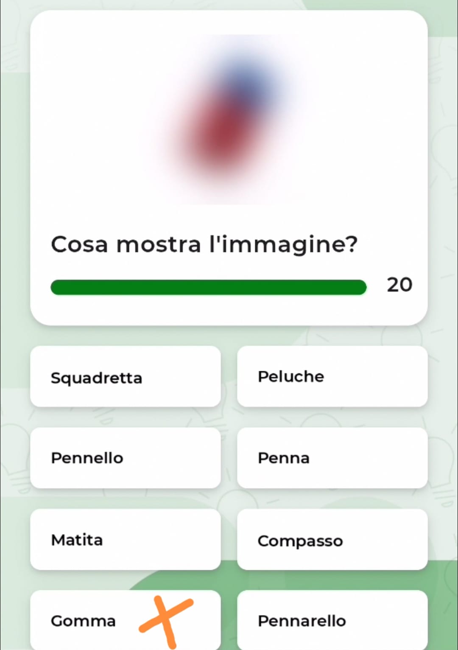Choose "Peluche" as the answer
The width and height of the screenshot is (458, 650).
(332, 377)
